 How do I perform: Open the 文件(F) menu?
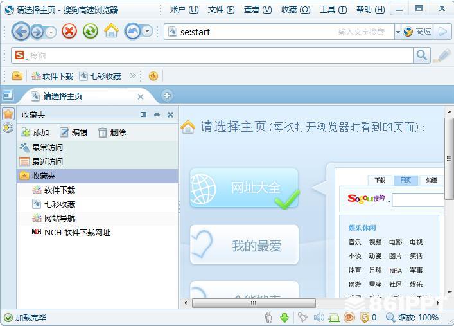221,10
